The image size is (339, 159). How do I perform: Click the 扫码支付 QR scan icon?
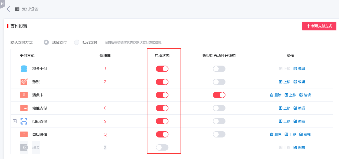click(x=24, y=121)
